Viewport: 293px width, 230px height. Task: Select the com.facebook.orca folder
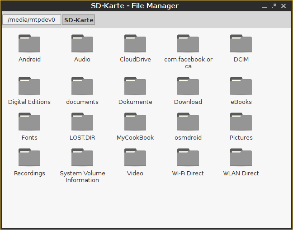pyautogui.click(x=188, y=44)
